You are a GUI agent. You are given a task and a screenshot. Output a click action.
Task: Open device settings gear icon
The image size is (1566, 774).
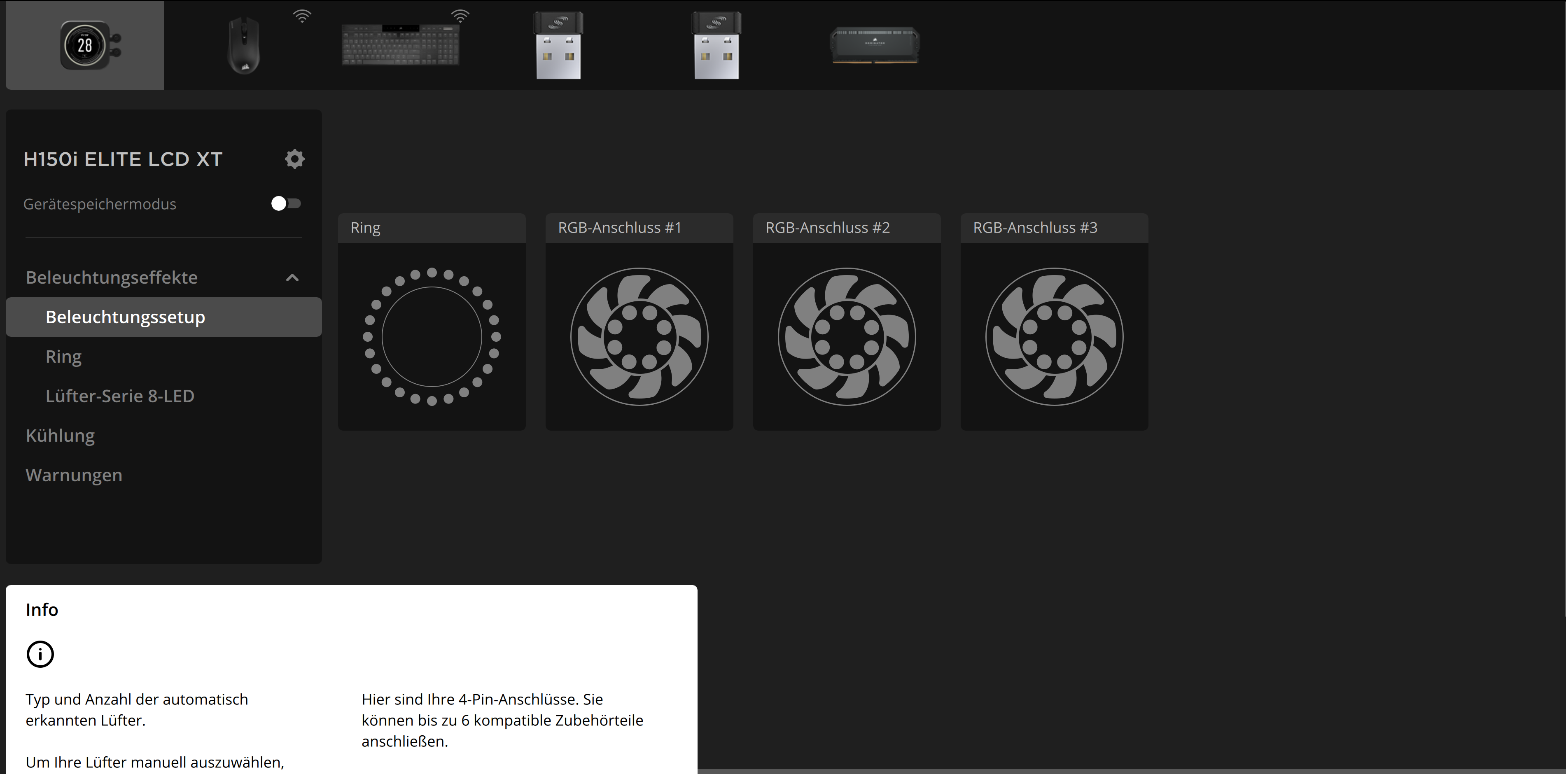(x=294, y=159)
